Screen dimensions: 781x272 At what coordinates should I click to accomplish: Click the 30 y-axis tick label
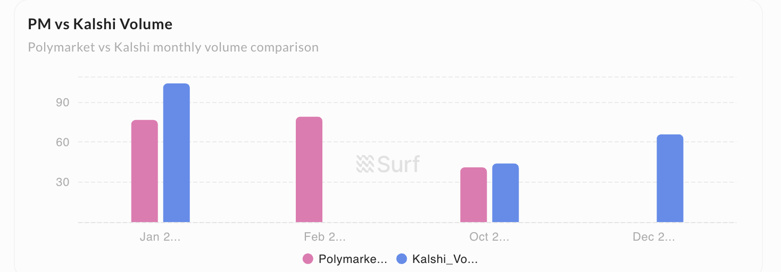[63, 182]
